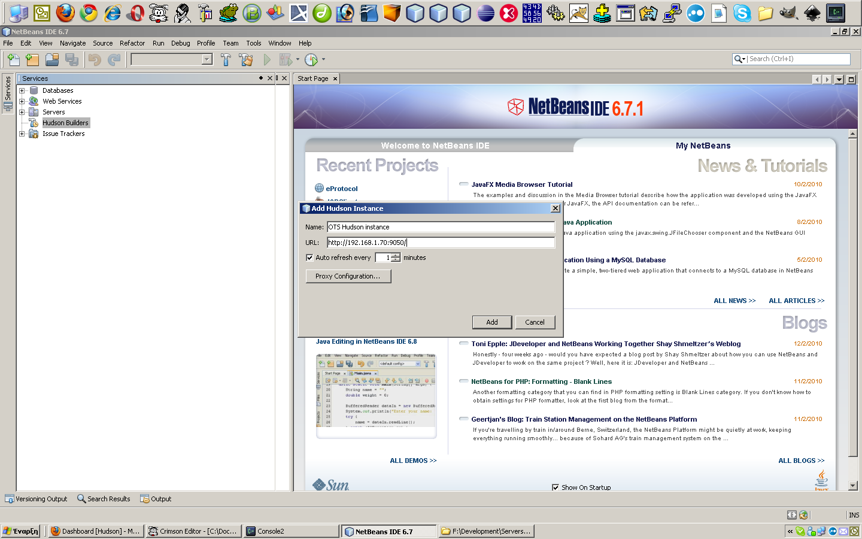Click the New Project toolbar icon

pyautogui.click(x=32, y=59)
